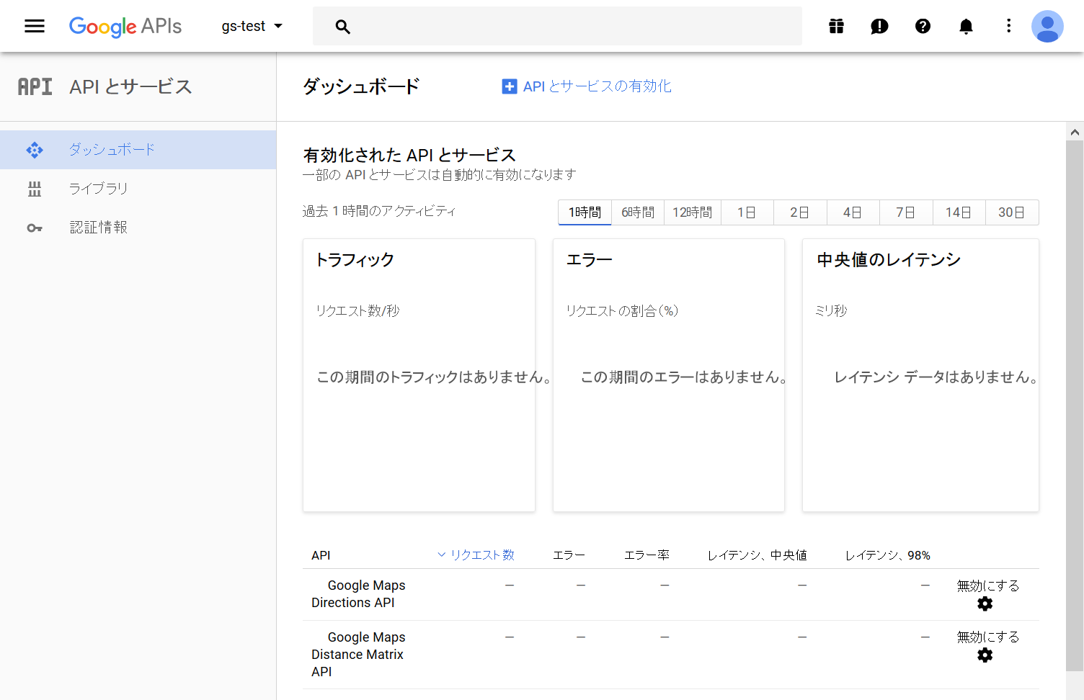Click the API column header
1084x700 pixels.
[321, 555]
